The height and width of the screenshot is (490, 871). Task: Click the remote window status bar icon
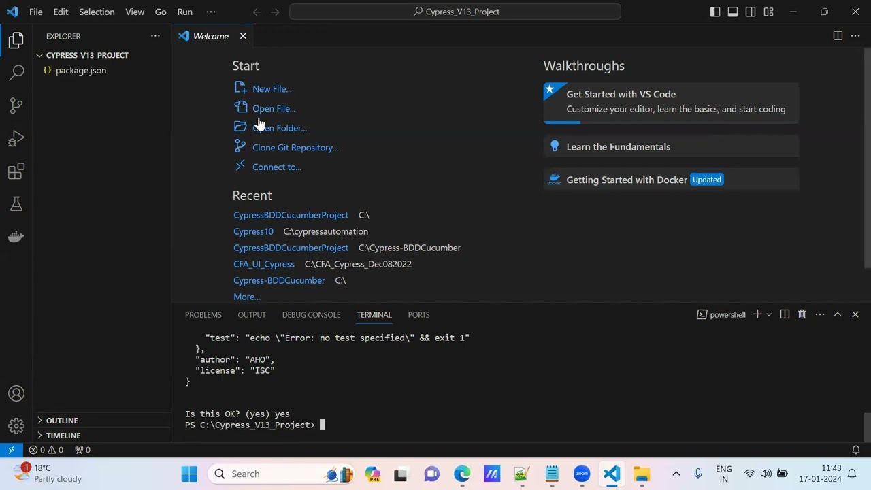click(11, 450)
